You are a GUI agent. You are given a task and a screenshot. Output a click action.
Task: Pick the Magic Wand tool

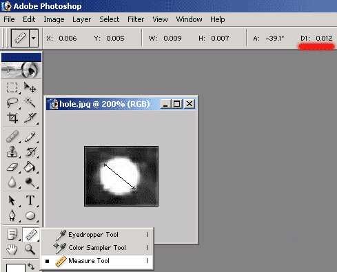[x=30, y=103]
